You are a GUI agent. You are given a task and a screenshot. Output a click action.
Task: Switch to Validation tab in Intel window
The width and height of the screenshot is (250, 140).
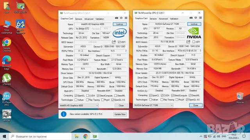pyautogui.click(x=100, y=19)
